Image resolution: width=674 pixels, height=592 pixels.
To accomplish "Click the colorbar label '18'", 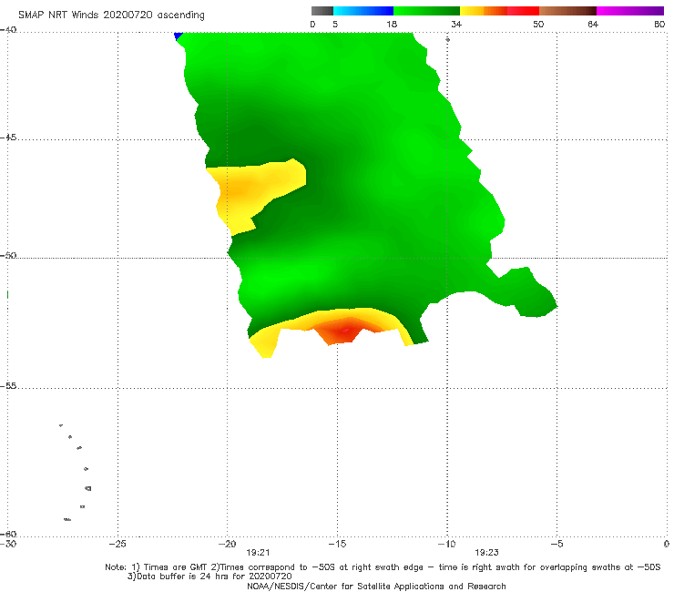I will coord(392,24).
